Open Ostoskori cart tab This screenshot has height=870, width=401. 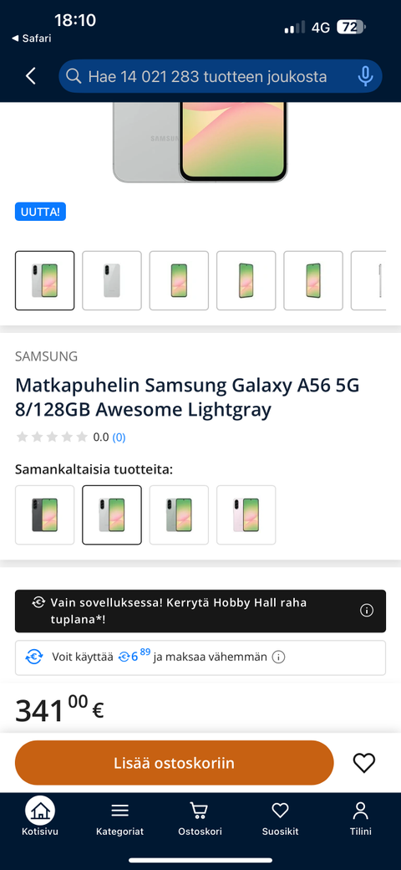[x=200, y=816]
